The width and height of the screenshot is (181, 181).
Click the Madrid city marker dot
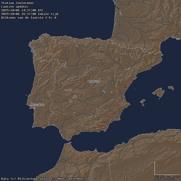coord(88,82)
